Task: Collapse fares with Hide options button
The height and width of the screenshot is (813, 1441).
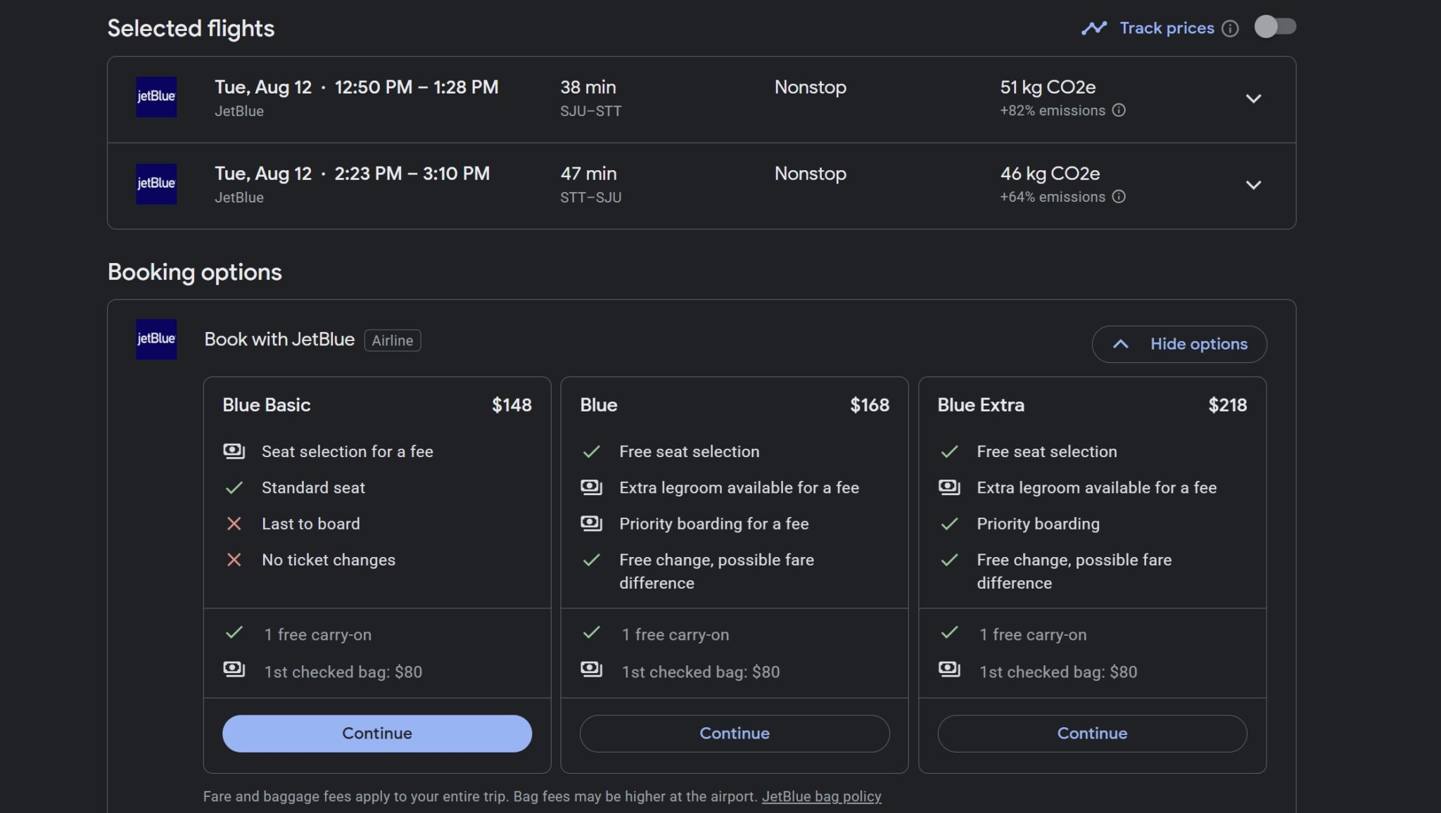Action: pyautogui.click(x=1179, y=344)
